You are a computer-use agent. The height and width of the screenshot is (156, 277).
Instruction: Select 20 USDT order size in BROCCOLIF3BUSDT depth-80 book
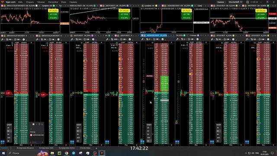click(8, 128)
